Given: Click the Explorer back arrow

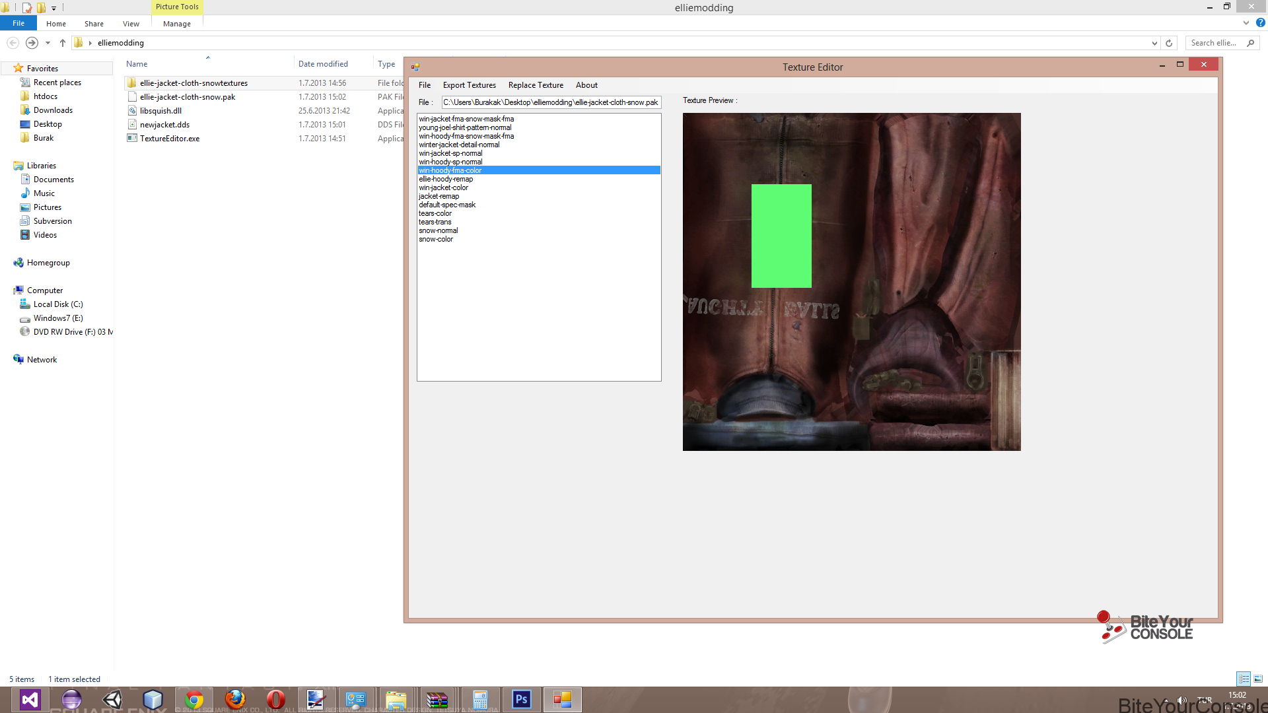Looking at the screenshot, I should [x=13, y=43].
